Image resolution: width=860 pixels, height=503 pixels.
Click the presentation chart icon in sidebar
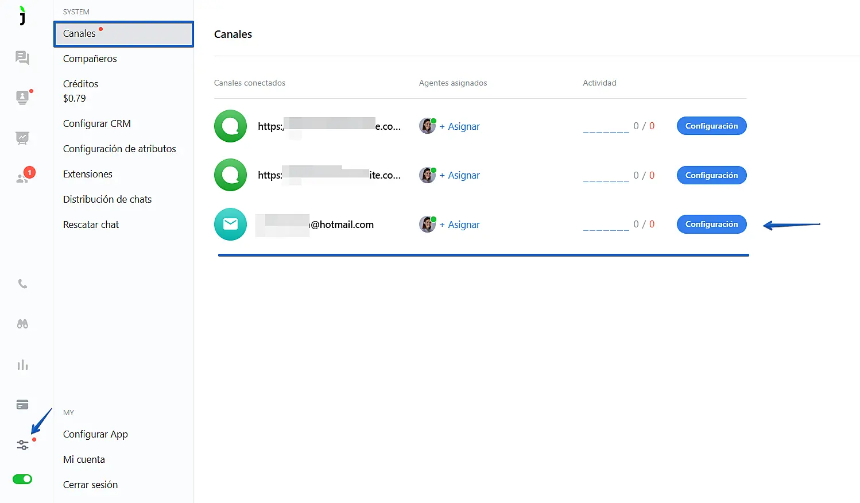(22, 137)
